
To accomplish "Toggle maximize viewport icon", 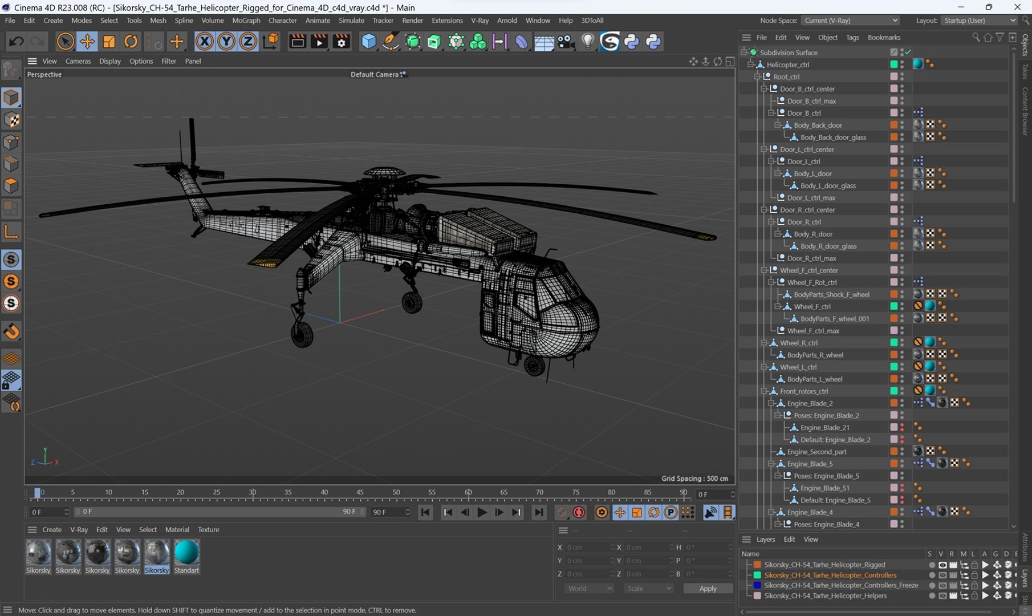I will point(730,61).
